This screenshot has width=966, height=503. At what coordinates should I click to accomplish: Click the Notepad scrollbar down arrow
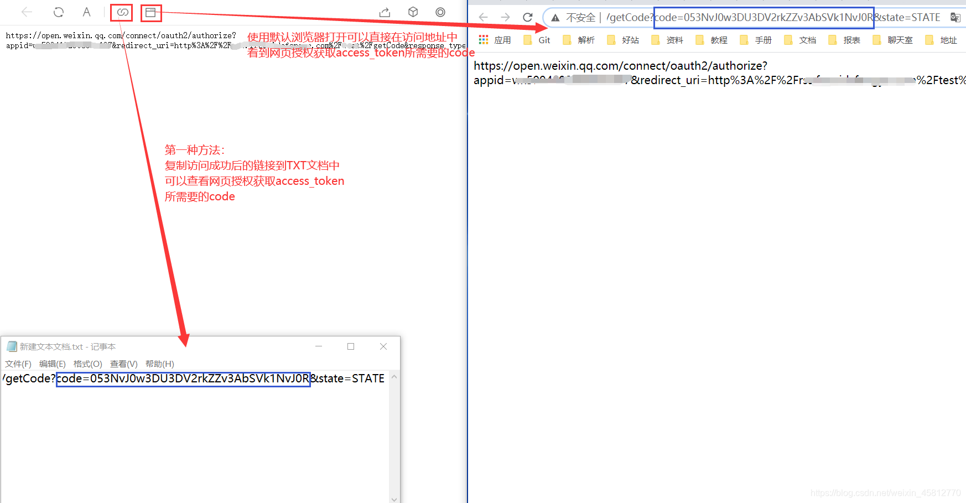[394, 499]
